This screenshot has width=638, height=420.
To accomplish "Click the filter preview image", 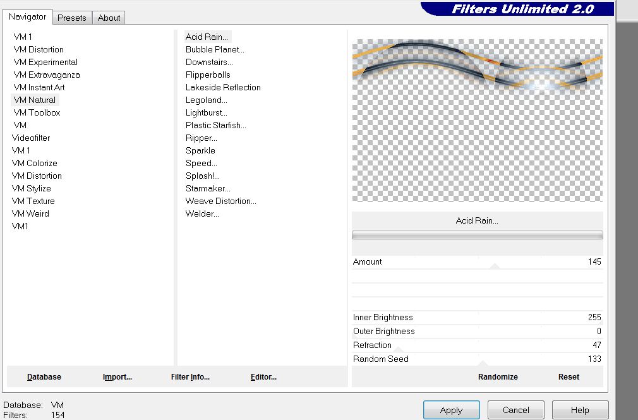I will [478, 120].
